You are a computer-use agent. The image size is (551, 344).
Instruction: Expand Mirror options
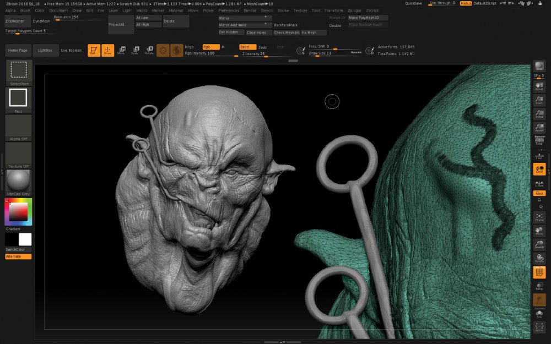(x=245, y=18)
